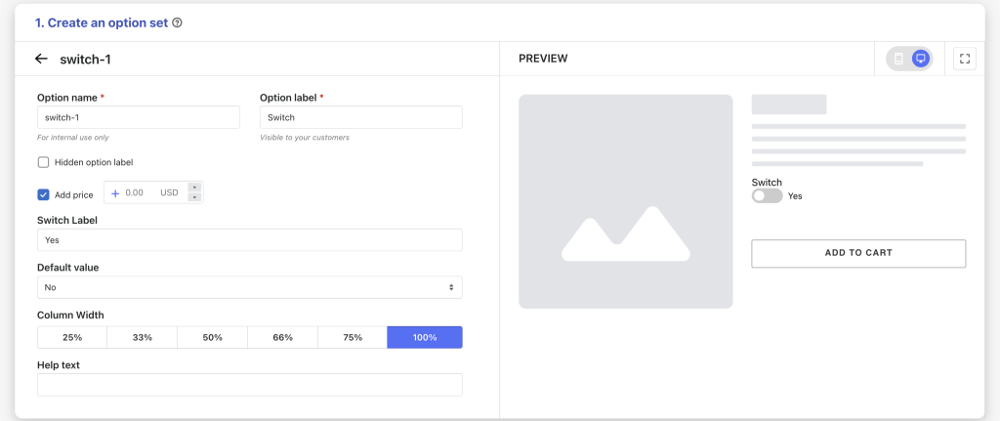Focus the Switch Label text field
Screen dimensions: 1000x421
coord(249,240)
